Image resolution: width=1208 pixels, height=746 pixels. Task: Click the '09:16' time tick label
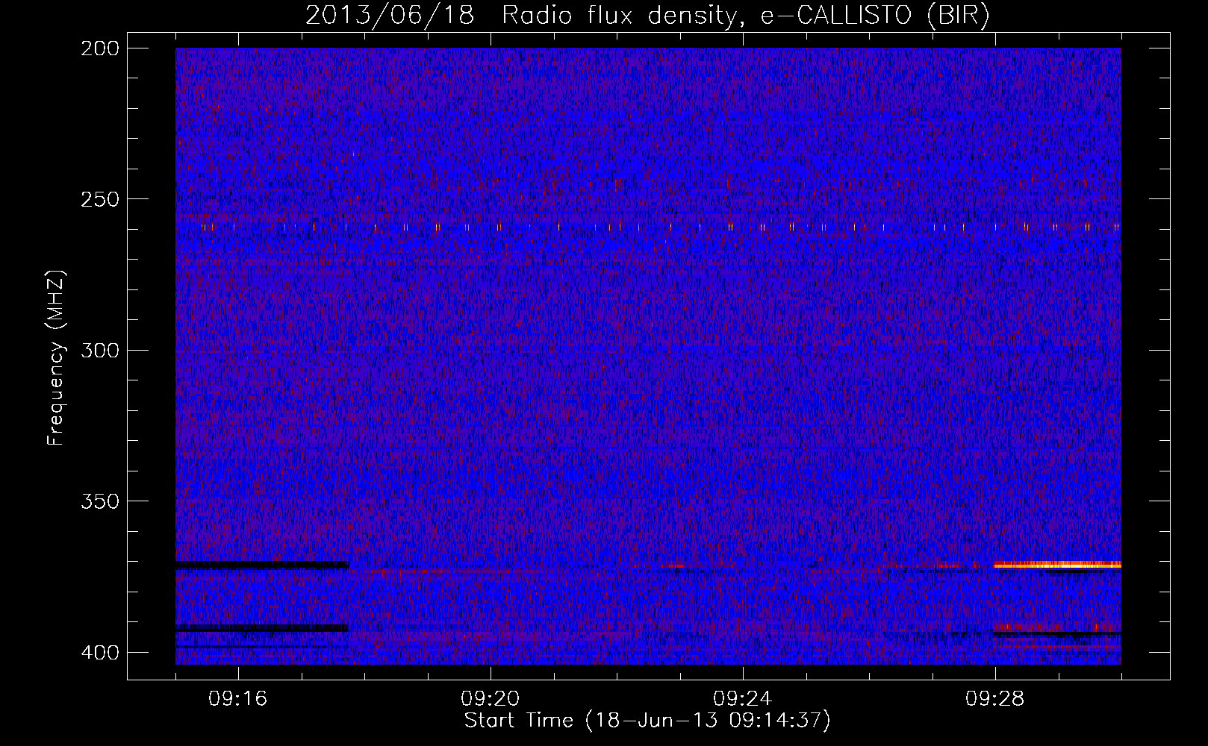tap(238, 699)
